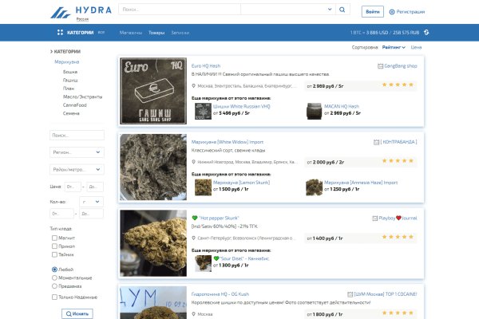
Task: Click the Искать filter button in sidebar
Action: (77, 313)
